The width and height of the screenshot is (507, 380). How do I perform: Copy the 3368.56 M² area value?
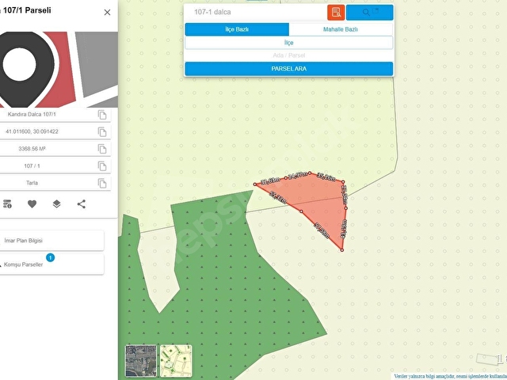102,149
